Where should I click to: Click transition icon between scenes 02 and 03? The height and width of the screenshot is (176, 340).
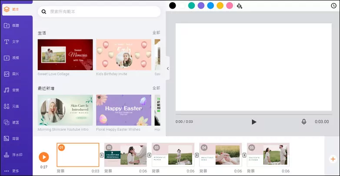tap(149, 155)
